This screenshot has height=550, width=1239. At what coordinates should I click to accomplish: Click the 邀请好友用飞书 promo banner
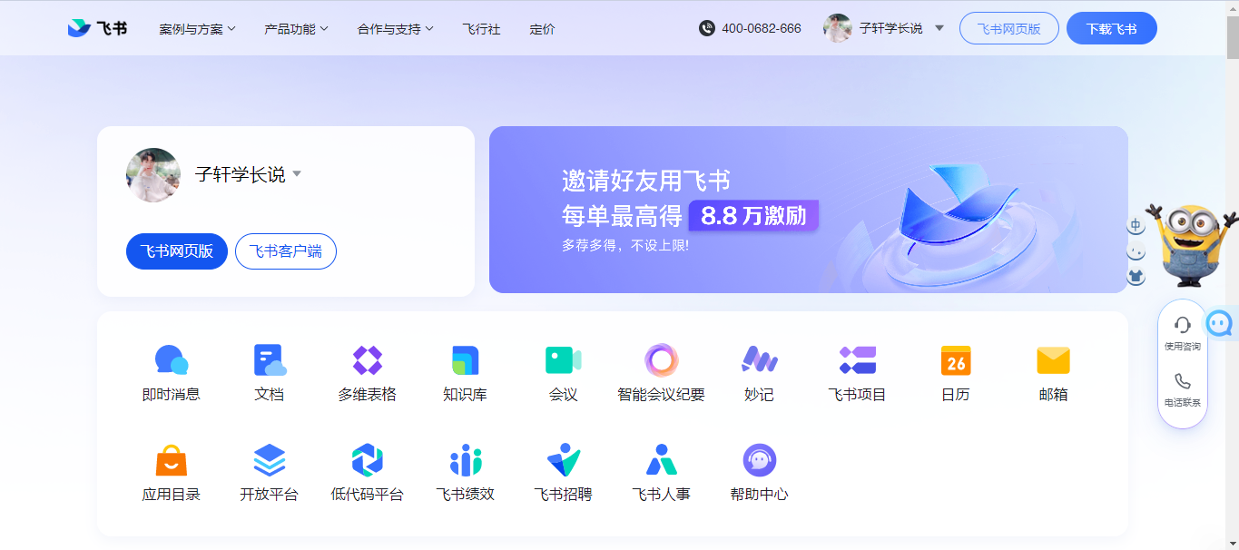tap(809, 210)
